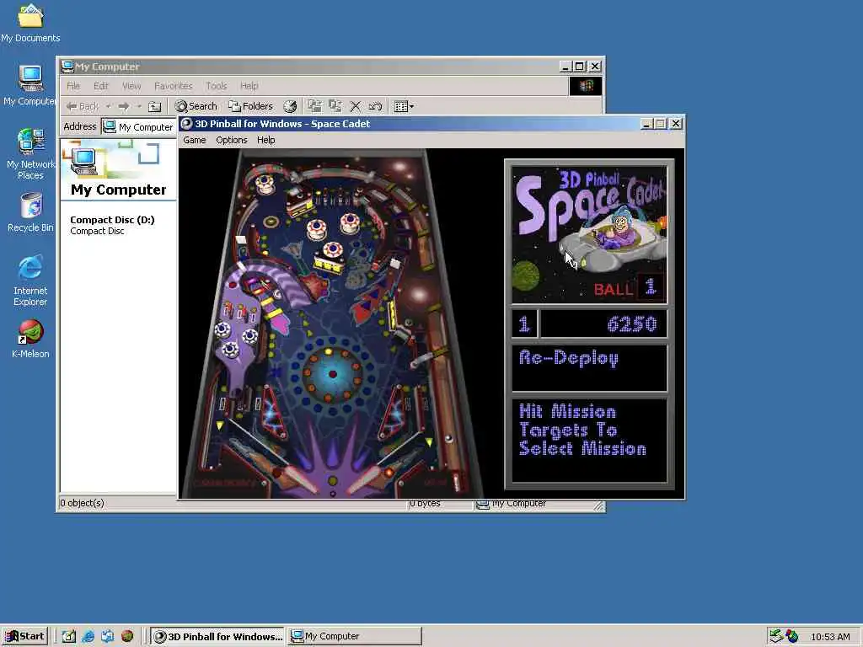Click the Forward arrow in My Computer toolbar

pyautogui.click(x=124, y=106)
